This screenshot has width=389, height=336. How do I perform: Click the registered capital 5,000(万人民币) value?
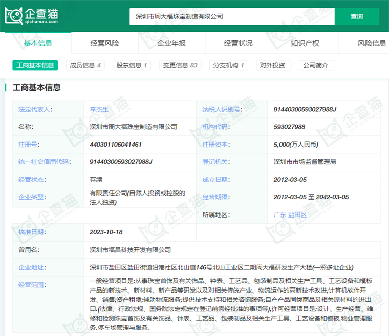296,145
